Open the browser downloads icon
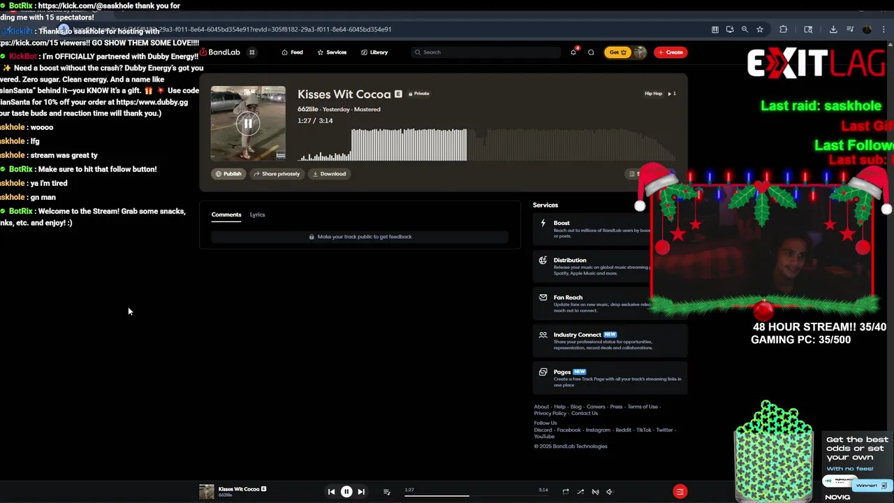Screen dimensions: 894x503 pos(833,29)
